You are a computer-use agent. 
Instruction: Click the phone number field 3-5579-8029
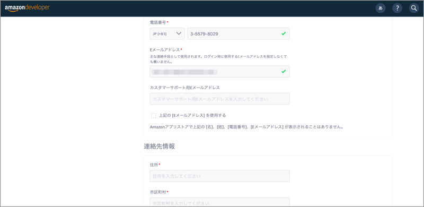click(238, 33)
